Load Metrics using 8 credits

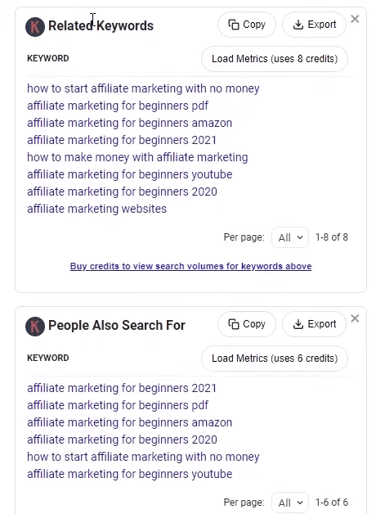(x=275, y=59)
